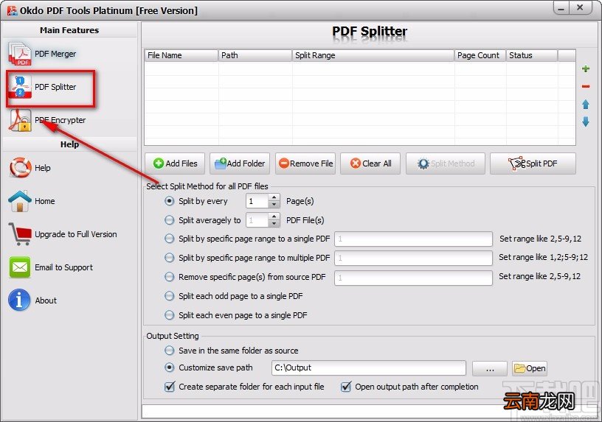Start splitting with Split PDF button
Screen dimensions: 602x422
(533, 163)
